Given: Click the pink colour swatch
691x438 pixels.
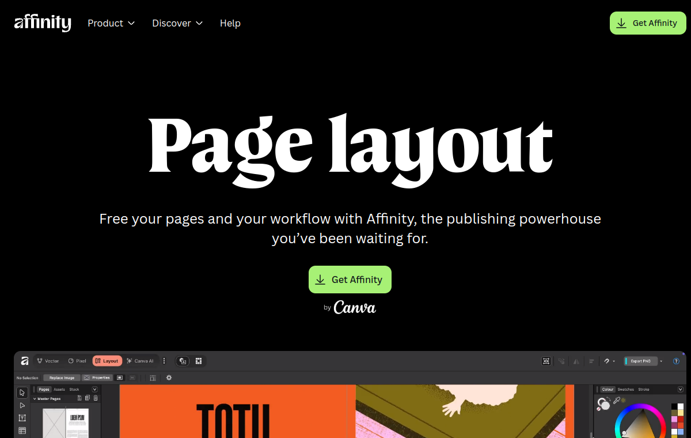Looking at the screenshot, I should (674, 419).
